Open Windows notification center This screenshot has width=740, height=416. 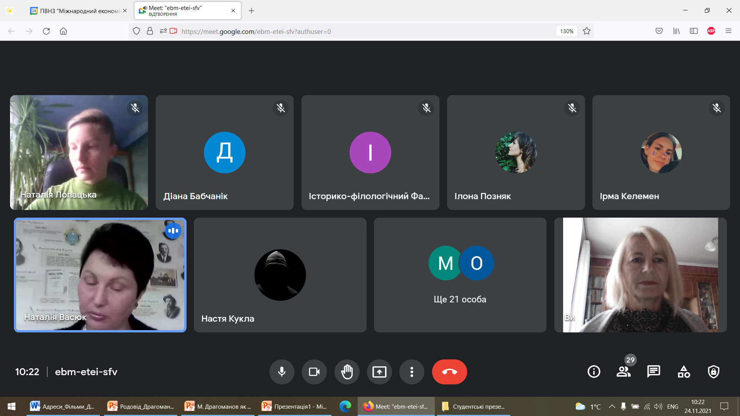click(x=724, y=406)
